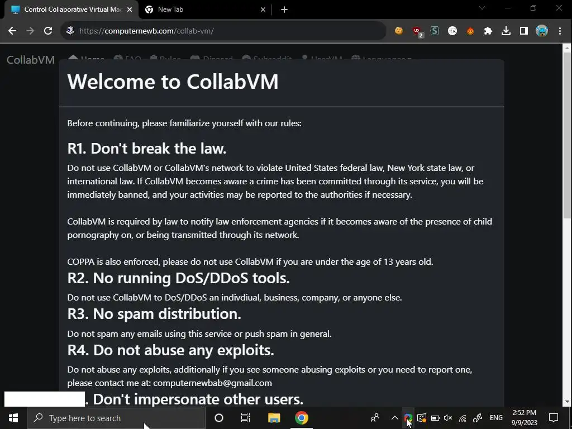Click the muted volume tray icon

(448, 418)
